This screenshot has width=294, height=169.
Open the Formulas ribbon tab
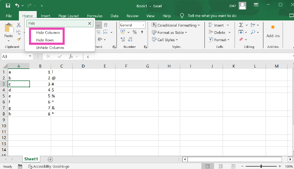click(94, 16)
